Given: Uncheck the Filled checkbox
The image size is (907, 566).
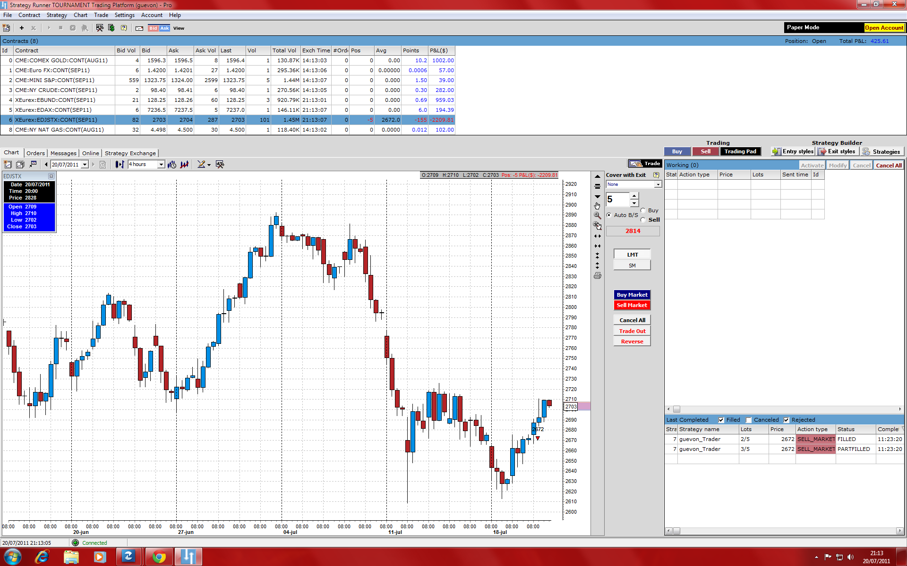Looking at the screenshot, I should click(x=721, y=420).
